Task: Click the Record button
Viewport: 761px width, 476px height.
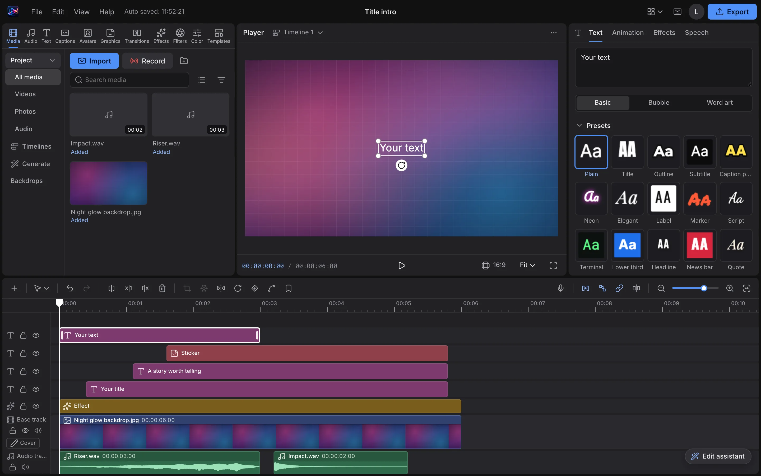Action: pos(147,61)
